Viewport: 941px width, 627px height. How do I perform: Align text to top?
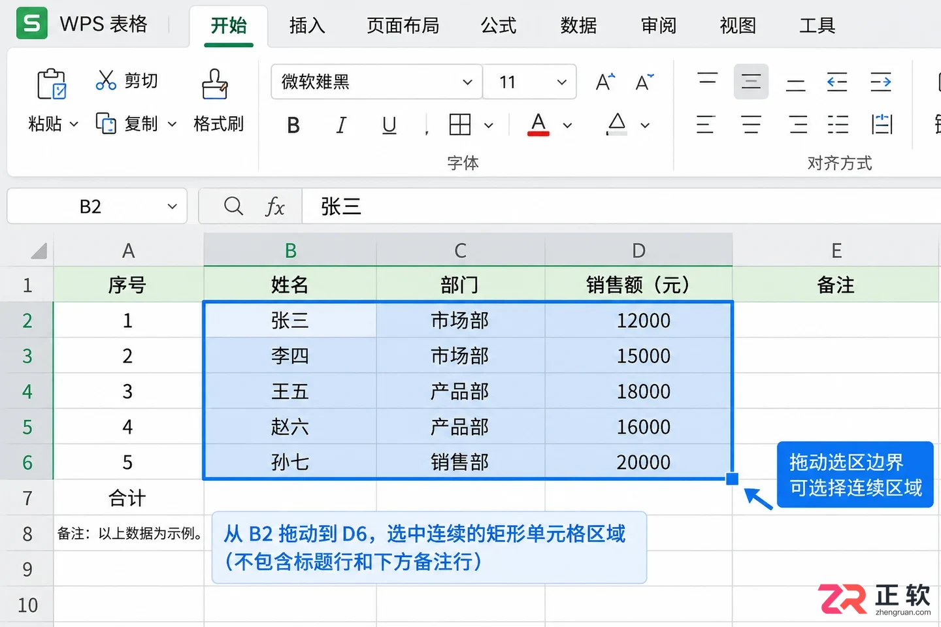tap(708, 81)
